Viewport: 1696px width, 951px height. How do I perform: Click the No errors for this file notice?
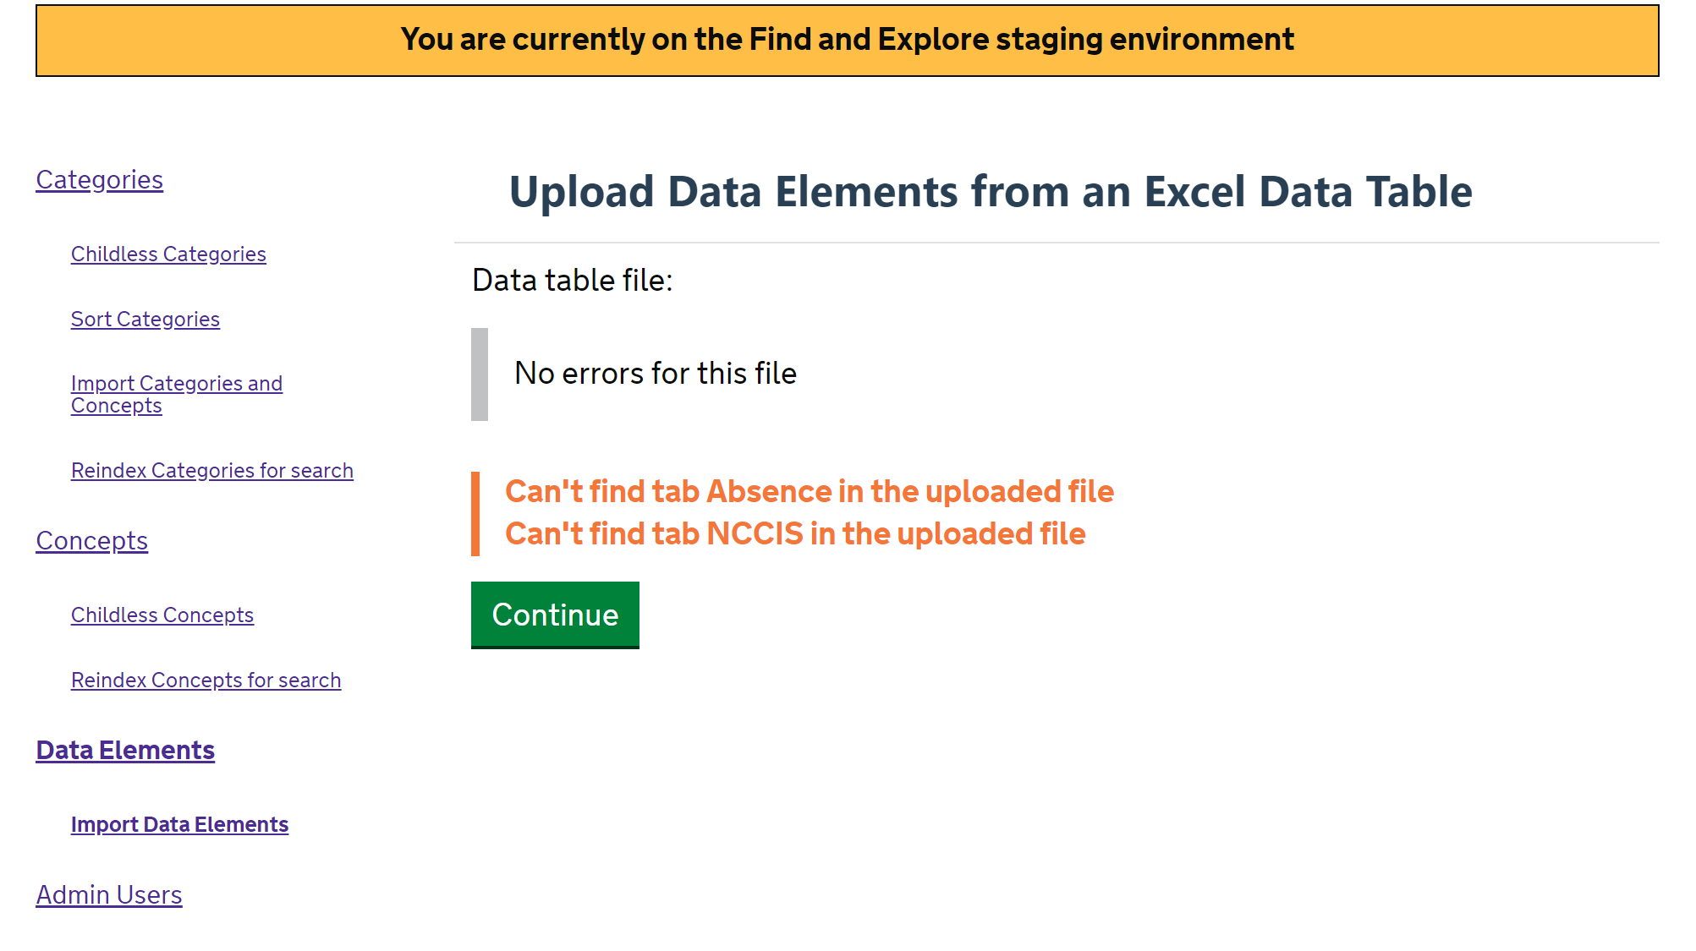tap(655, 373)
